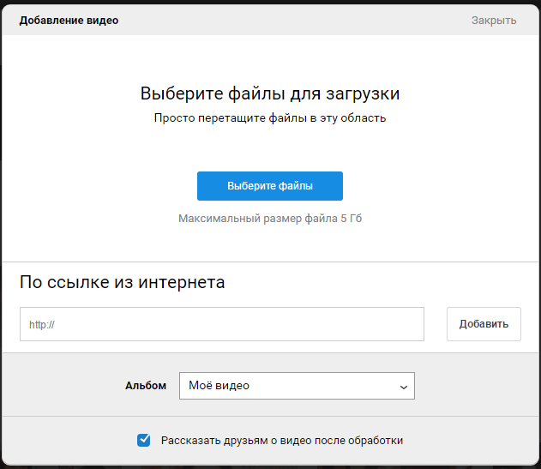Open the "Моё видео" album dropdown
The height and width of the screenshot is (469, 541).
(297, 386)
